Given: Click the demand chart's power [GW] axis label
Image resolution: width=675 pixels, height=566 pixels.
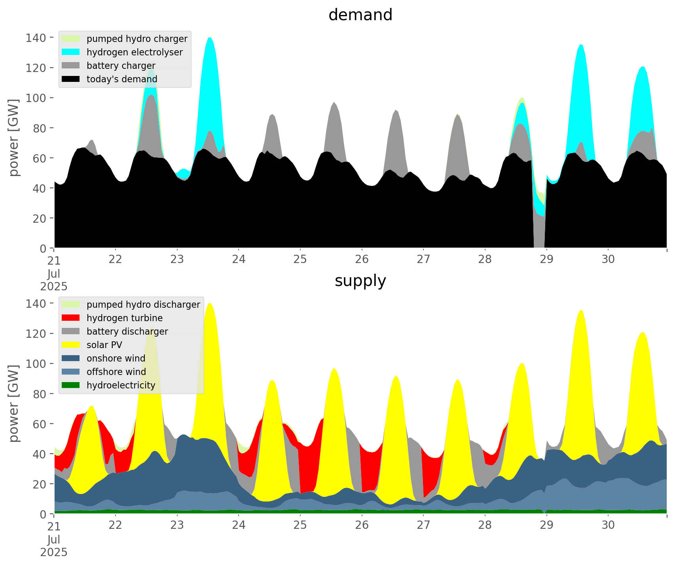Looking at the screenshot, I should tap(13, 138).
